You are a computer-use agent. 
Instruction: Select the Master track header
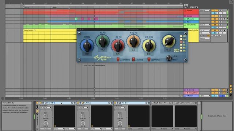(x=191, y=96)
